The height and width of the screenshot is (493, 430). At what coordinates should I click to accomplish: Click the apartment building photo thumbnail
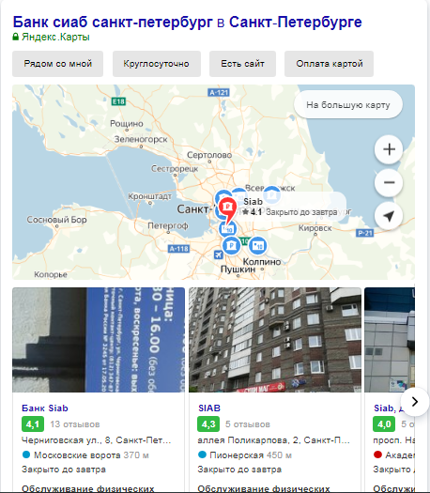coord(275,340)
